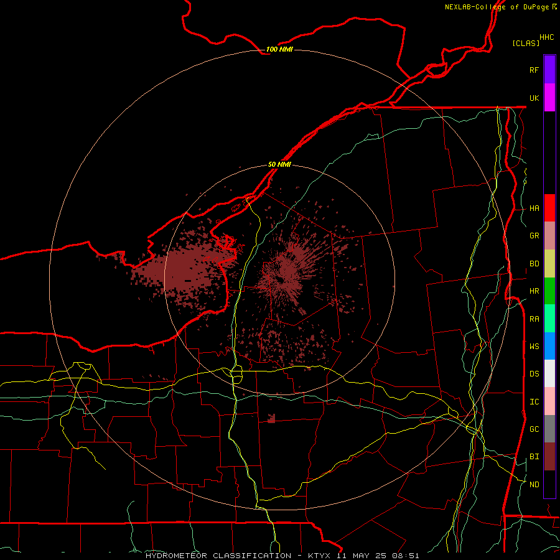This screenshot has height=560, width=560.
Task: Click the DS legend label
Action: click(x=534, y=374)
